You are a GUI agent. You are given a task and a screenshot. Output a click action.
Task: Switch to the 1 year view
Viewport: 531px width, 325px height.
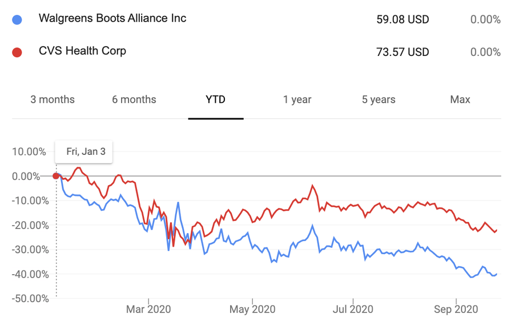pyautogui.click(x=297, y=99)
